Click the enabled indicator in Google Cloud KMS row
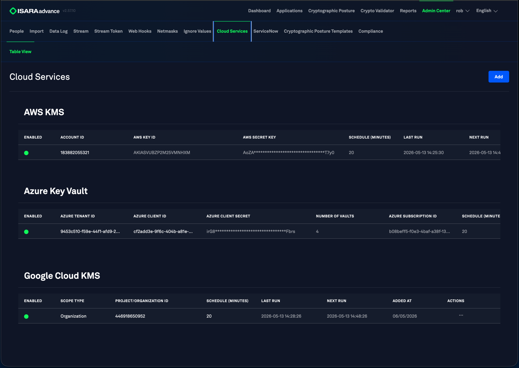This screenshot has width=519, height=368. (x=26, y=316)
